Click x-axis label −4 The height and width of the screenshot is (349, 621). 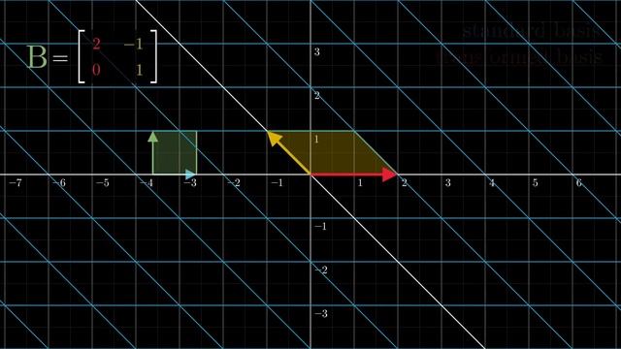pyautogui.click(x=147, y=183)
